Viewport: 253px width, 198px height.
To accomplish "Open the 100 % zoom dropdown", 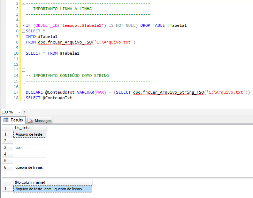I will click(19, 112).
